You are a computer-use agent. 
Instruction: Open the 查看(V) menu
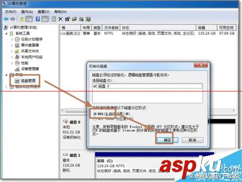coord(44,12)
